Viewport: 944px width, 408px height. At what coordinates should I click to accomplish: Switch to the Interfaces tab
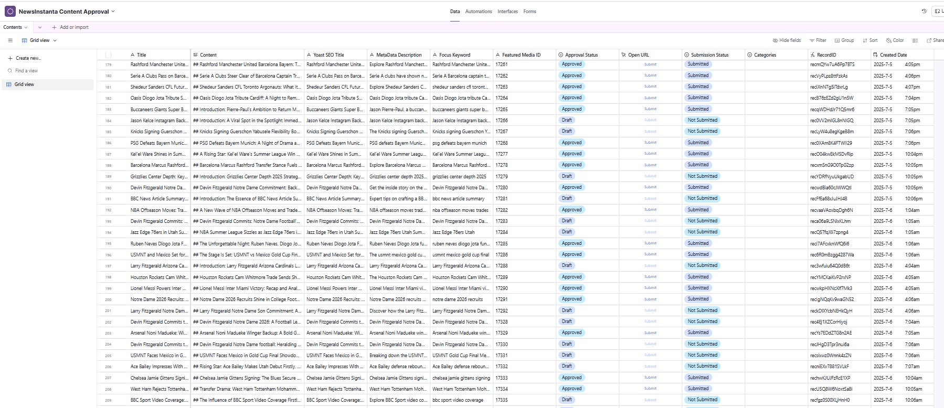point(507,12)
